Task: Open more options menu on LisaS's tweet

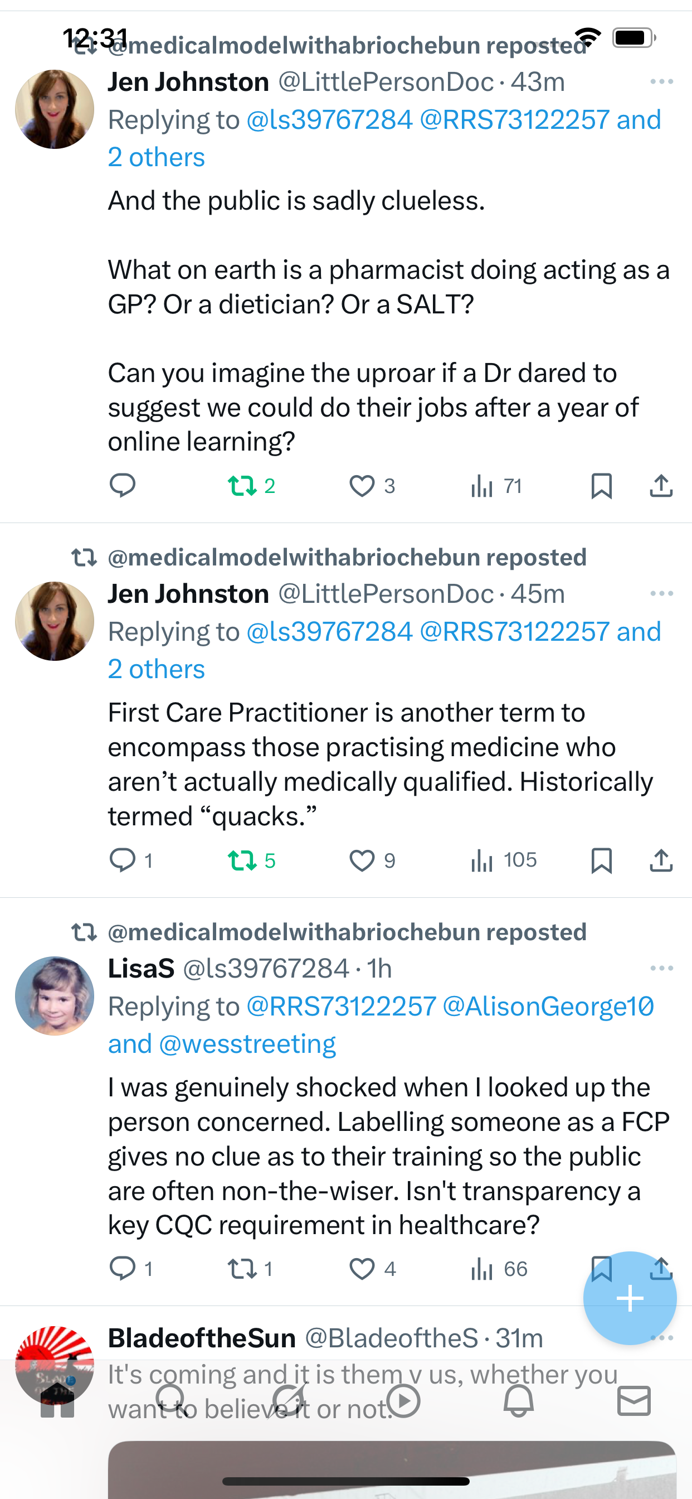Action: point(661,968)
